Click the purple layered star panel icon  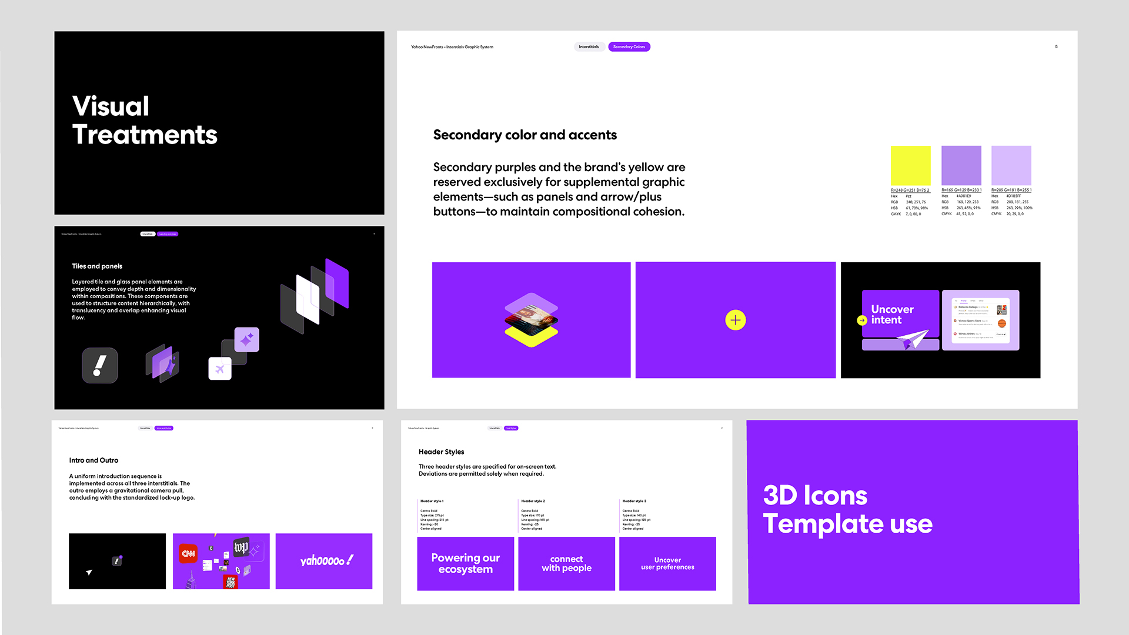(163, 363)
